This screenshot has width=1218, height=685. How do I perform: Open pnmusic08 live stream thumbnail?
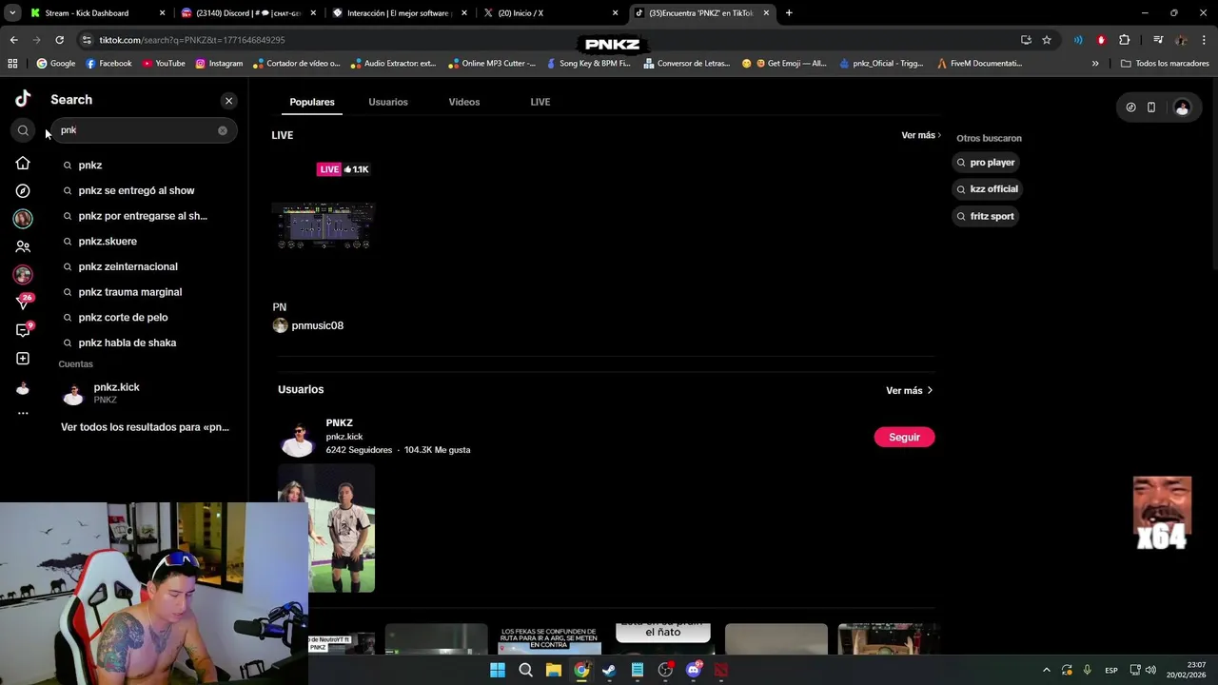tap(324, 225)
